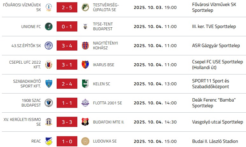Screen dimensions: 246x147
Task: Click the 1 - 0 result button
Action: pyautogui.click(x=67, y=141)
